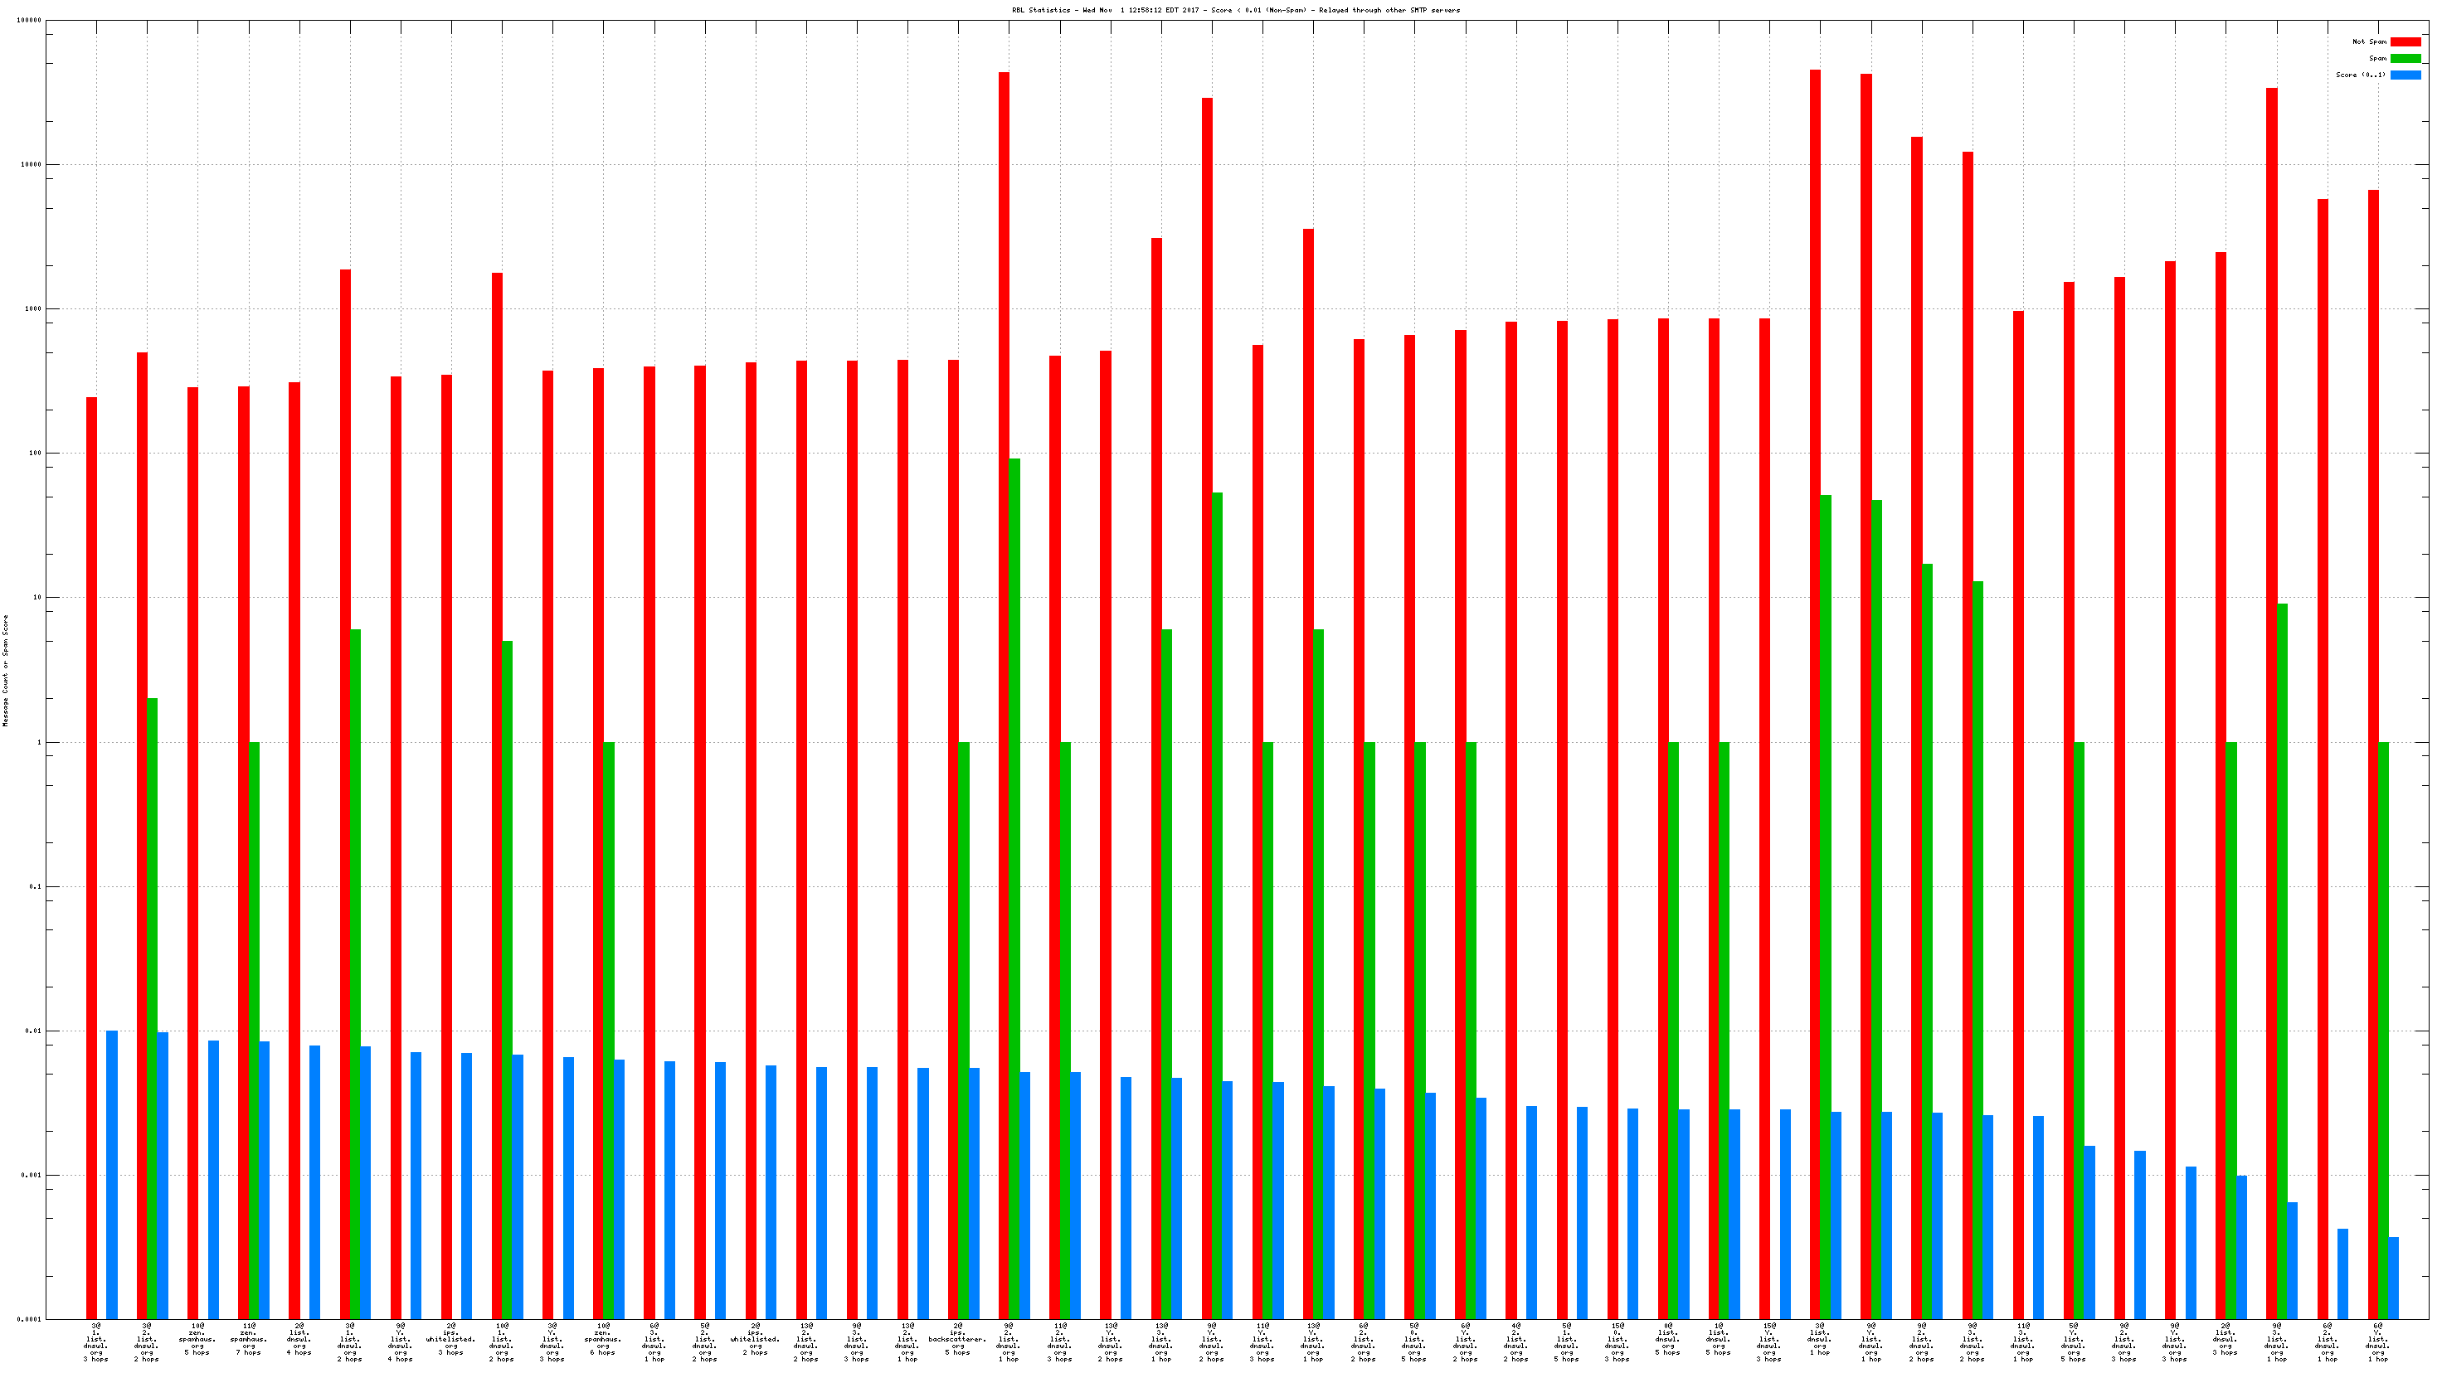Click the leftmost blue Score bar
Screen dimensions: 2442x1373
tap(112, 1175)
